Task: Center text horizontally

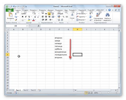Action: [46, 17]
